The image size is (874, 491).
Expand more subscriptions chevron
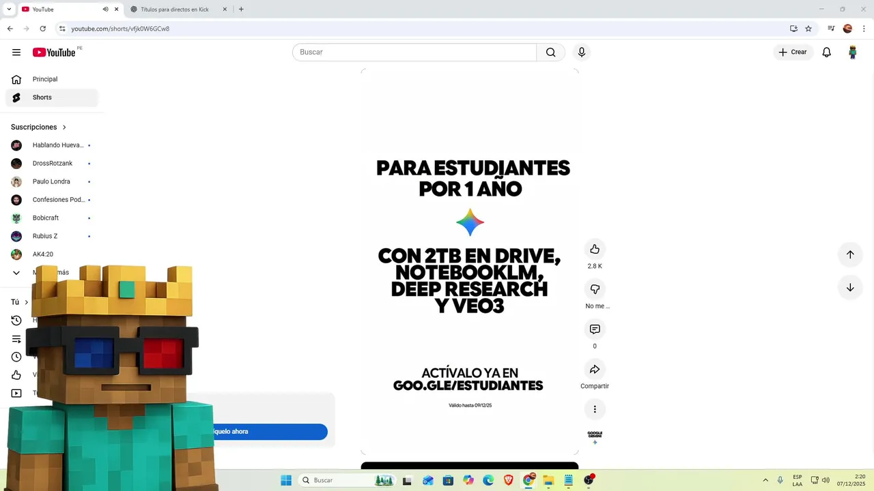click(16, 273)
